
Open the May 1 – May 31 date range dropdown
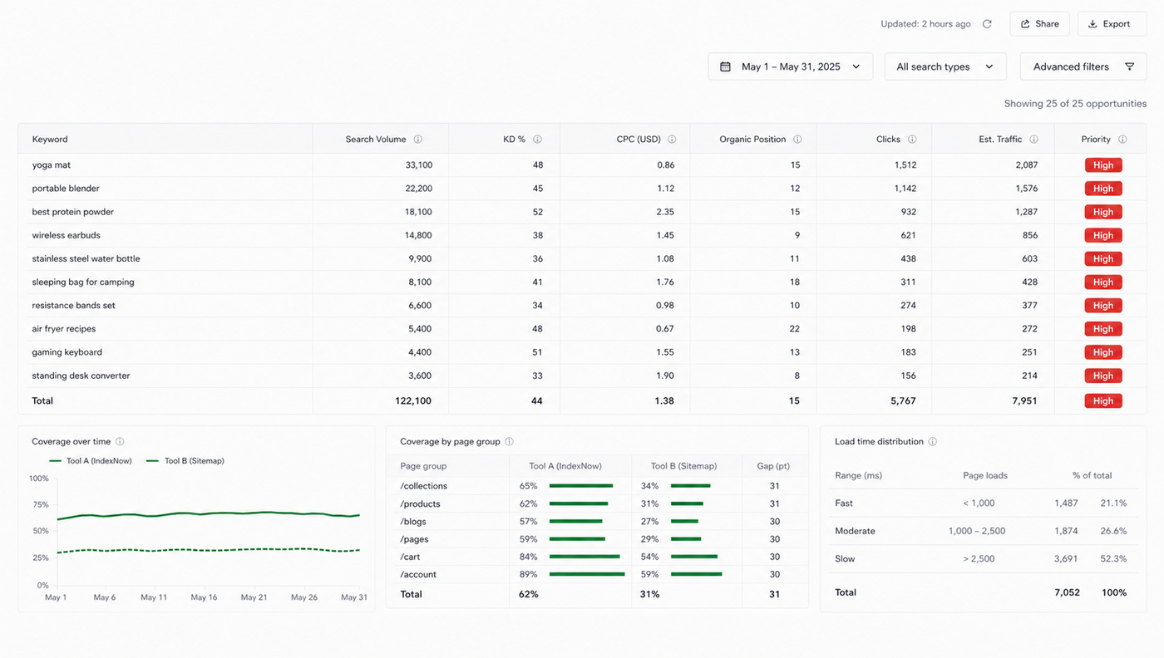(x=791, y=66)
